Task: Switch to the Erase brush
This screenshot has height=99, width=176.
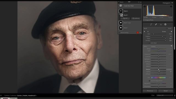Action: click(x=164, y=32)
